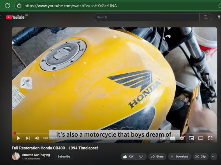The image size is (221, 165).
Task: Open player settings gear
Action: click(182, 138)
